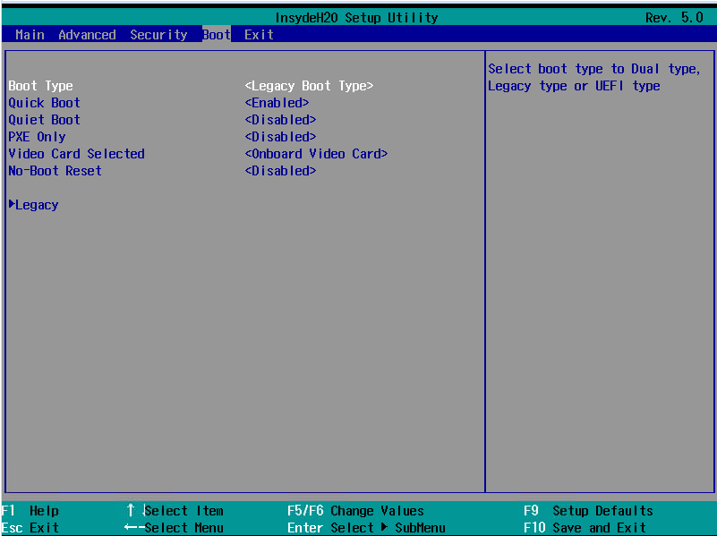
Task: Toggle Quiet Boot Disabled value
Action: 280,120
